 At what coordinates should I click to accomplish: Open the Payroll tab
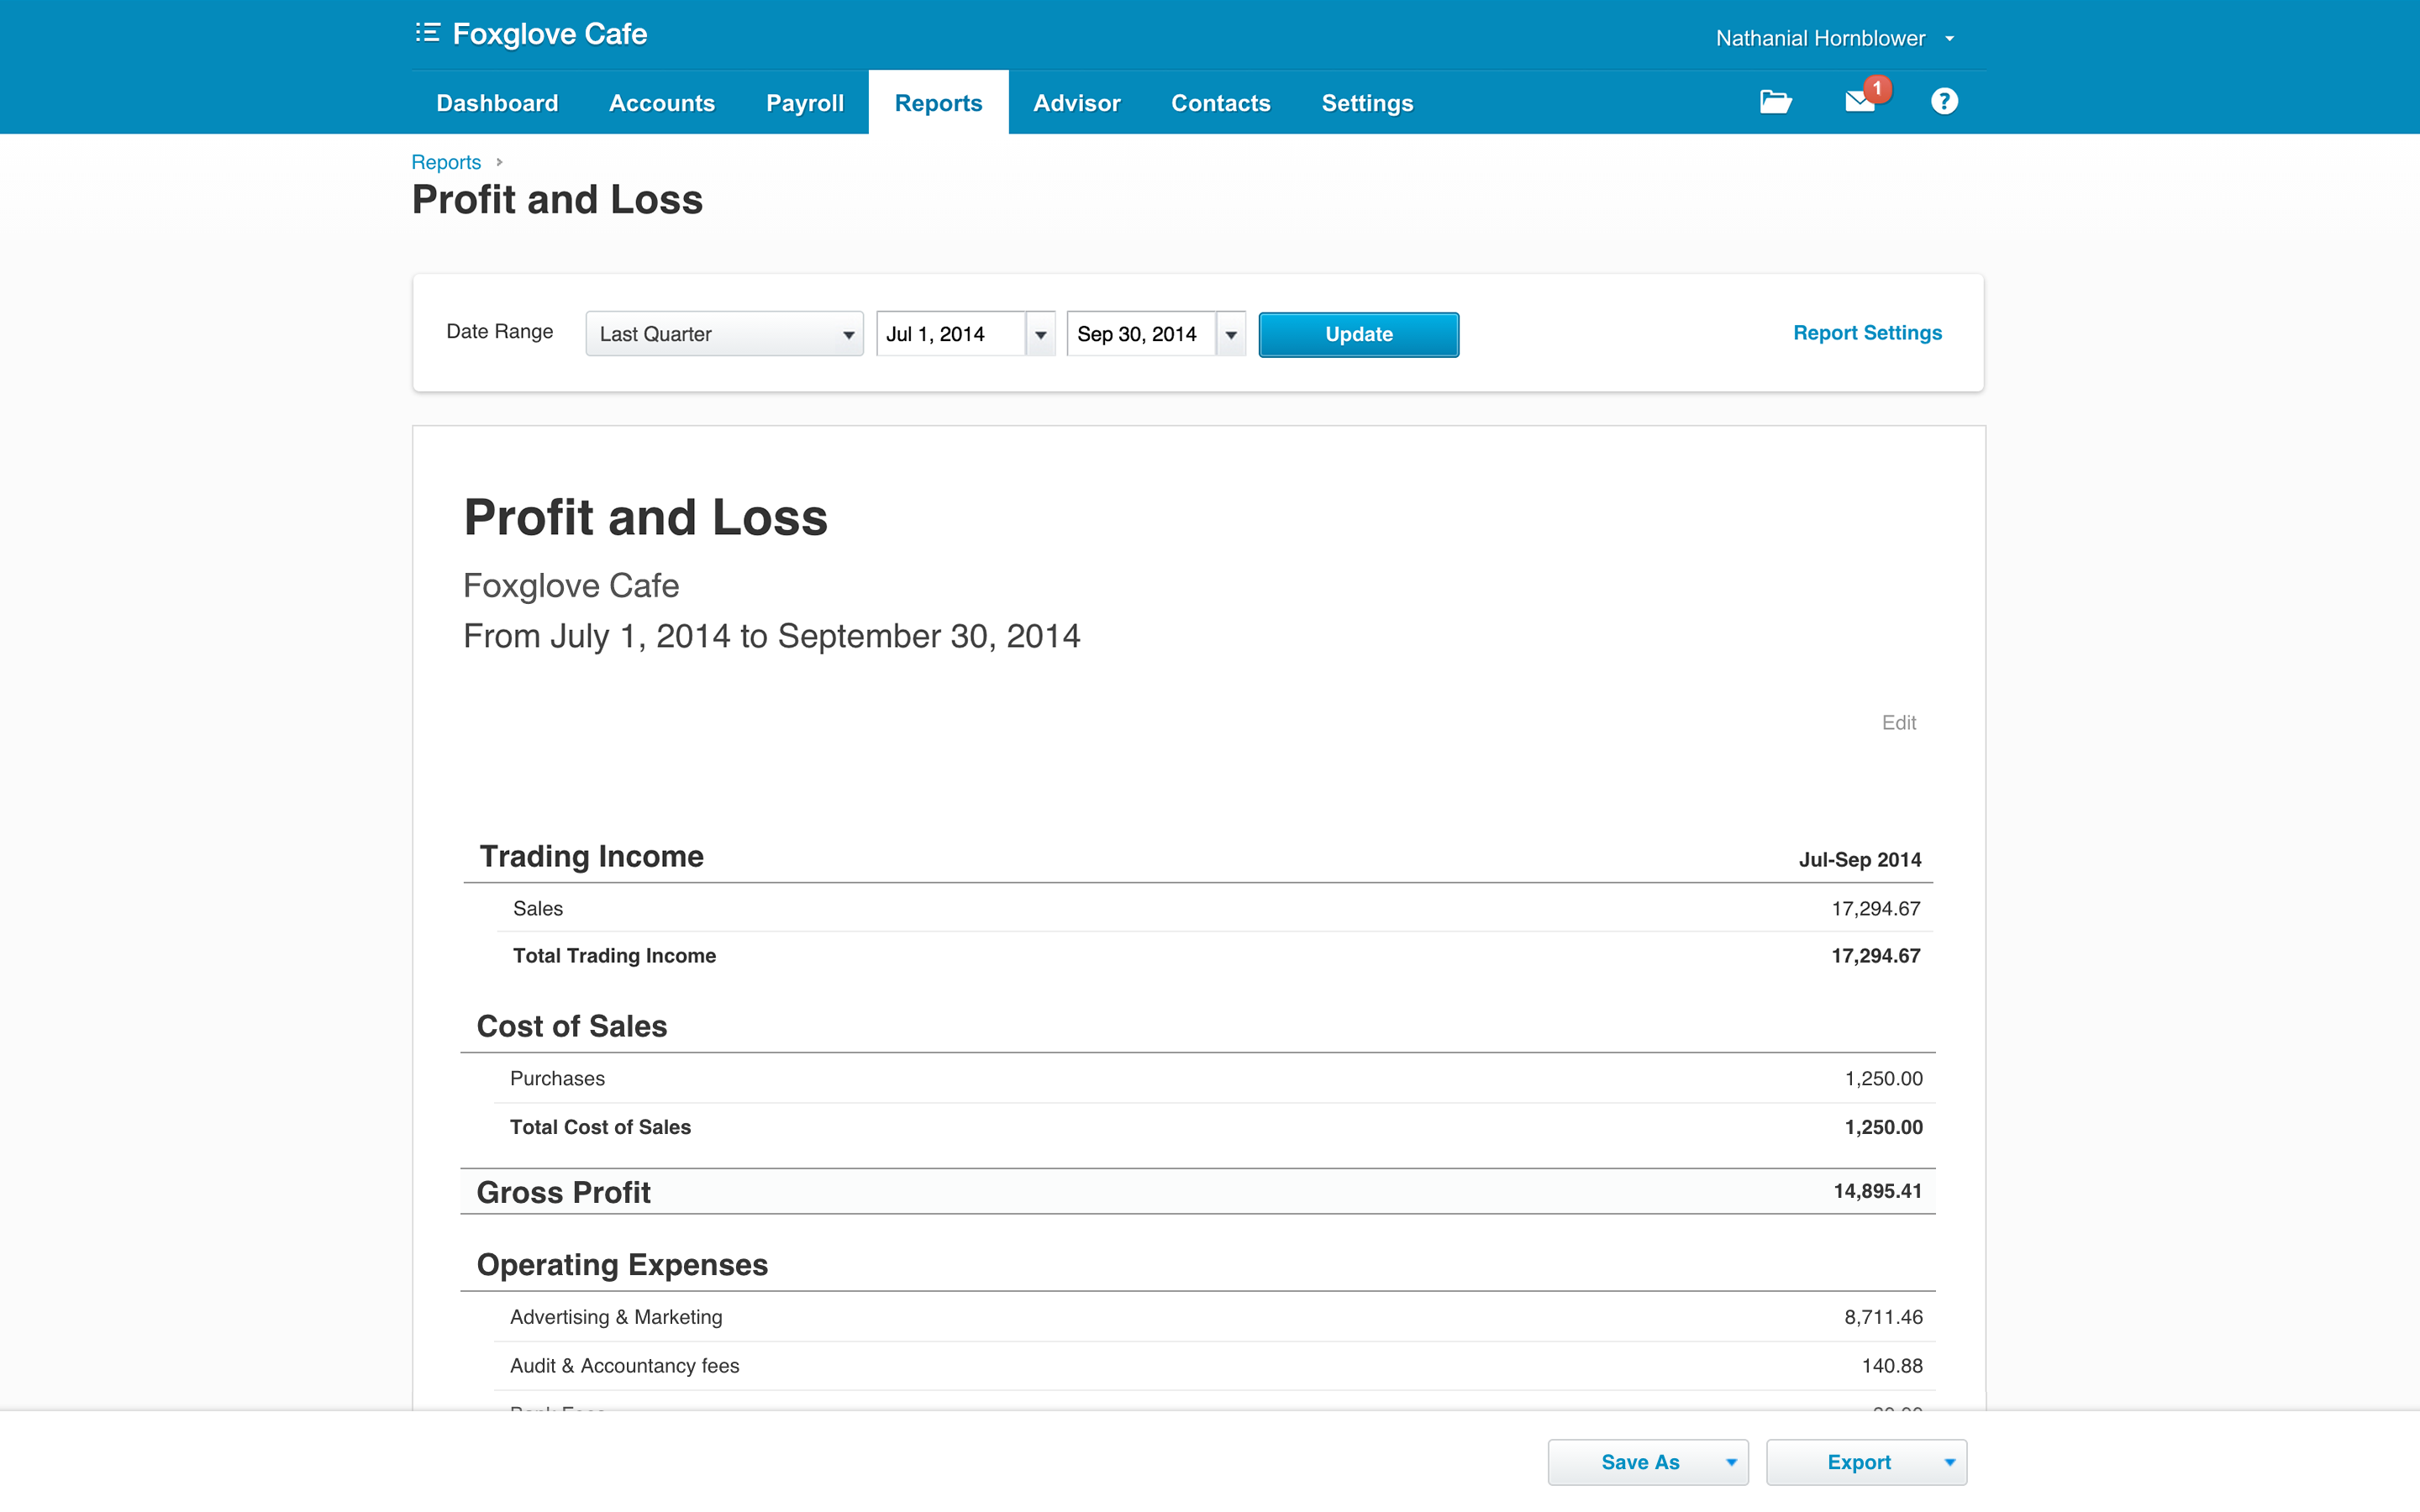[804, 103]
